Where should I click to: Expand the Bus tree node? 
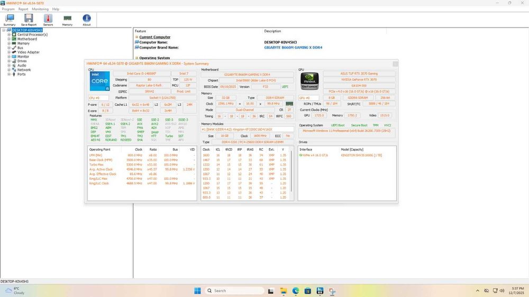(x=9, y=48)
